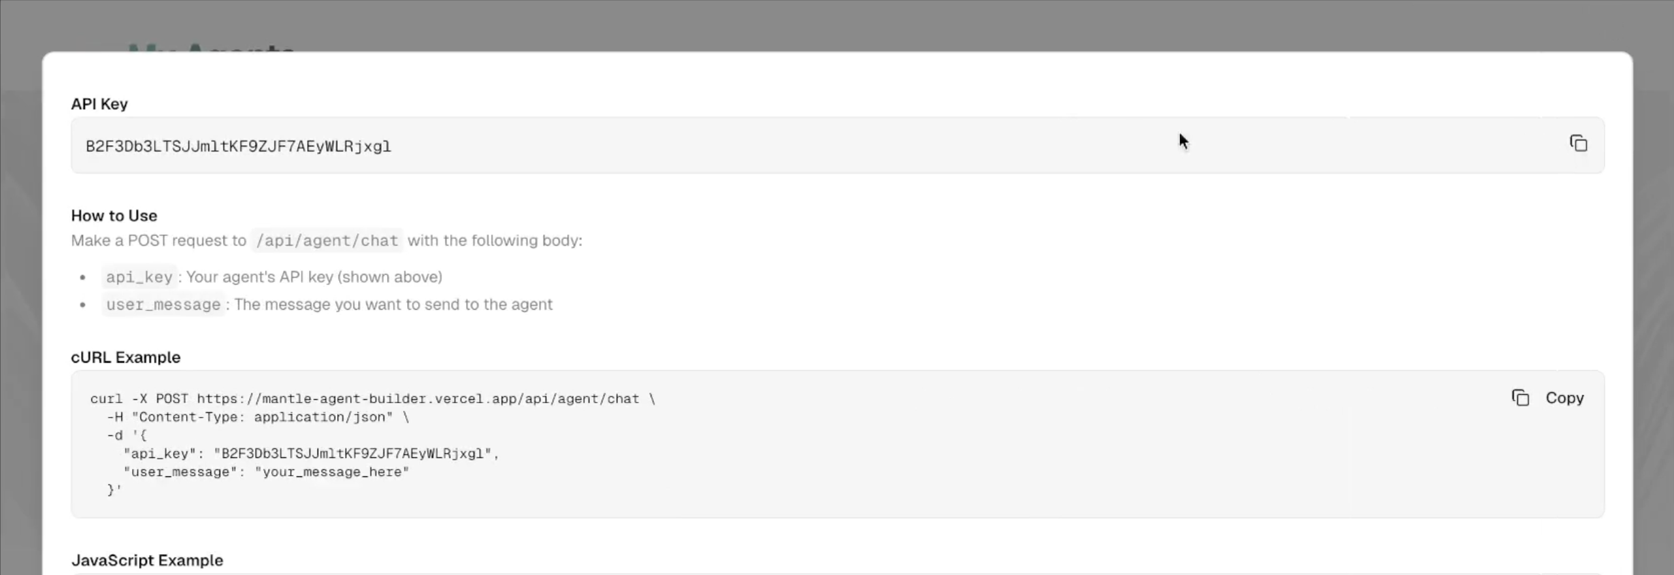The height and width of the screenshot is (575, 1674).
Task: Click the "JavaScript Example" heading
Action: 147,561
